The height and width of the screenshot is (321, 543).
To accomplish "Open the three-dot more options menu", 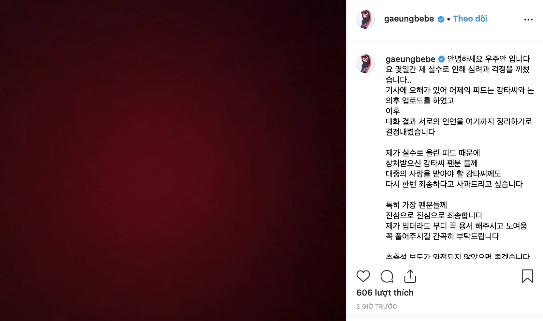I will 528,20.
